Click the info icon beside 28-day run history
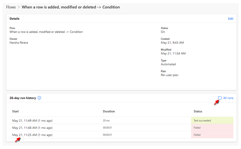The height and width of the screenshot is (149, 241). 39,98
